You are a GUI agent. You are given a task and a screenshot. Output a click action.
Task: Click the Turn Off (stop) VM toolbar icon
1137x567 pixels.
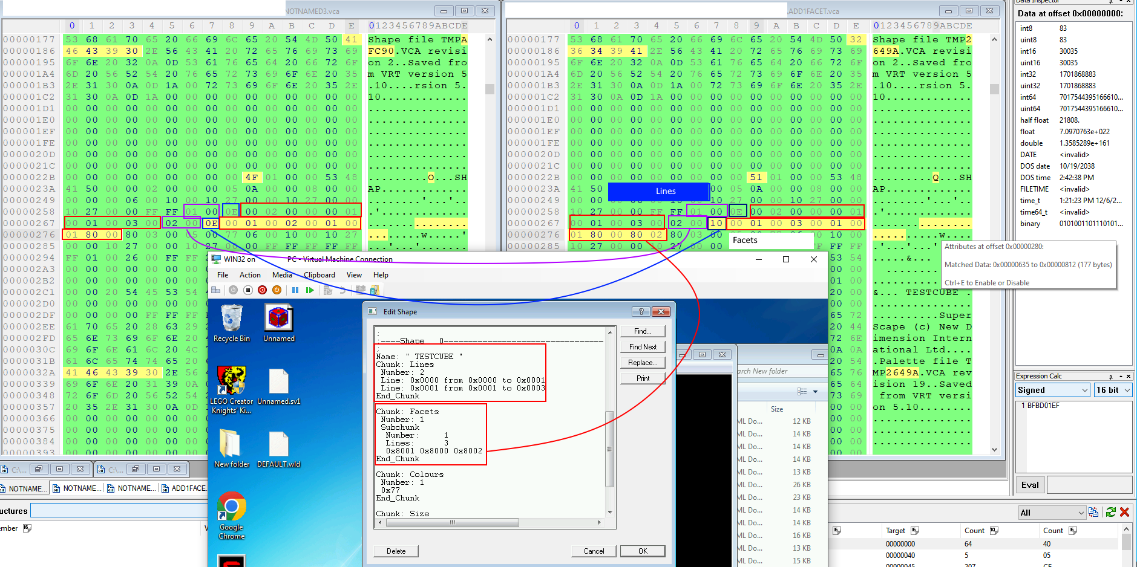coord(247,290)
